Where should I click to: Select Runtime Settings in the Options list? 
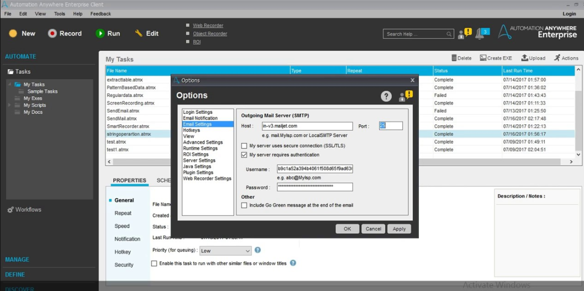pyautogui.click(x=200, y=148)
